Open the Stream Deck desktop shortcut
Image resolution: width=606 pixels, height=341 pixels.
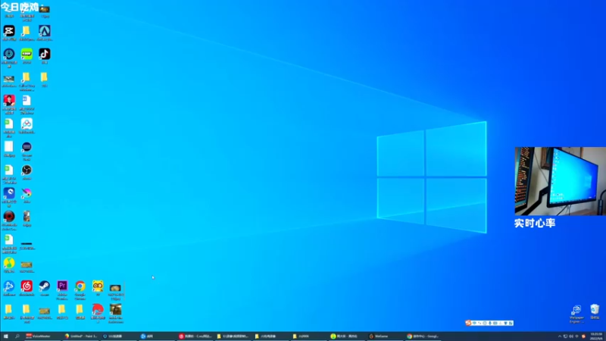(x=27, y=147)
